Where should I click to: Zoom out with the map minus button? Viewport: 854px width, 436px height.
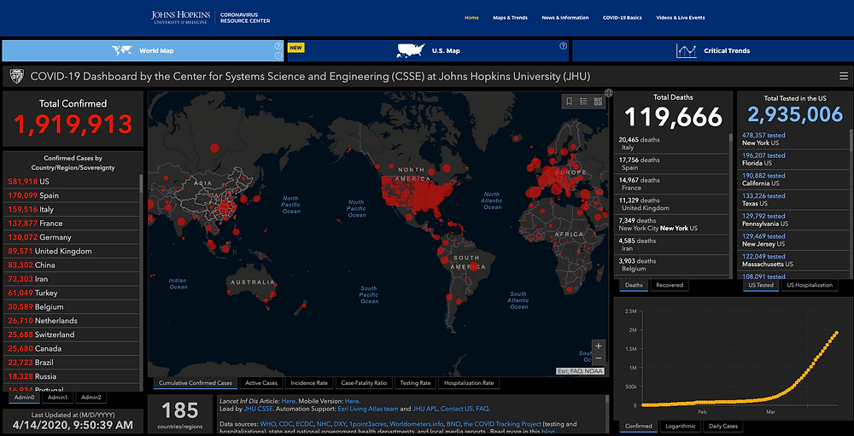(599, 358)
